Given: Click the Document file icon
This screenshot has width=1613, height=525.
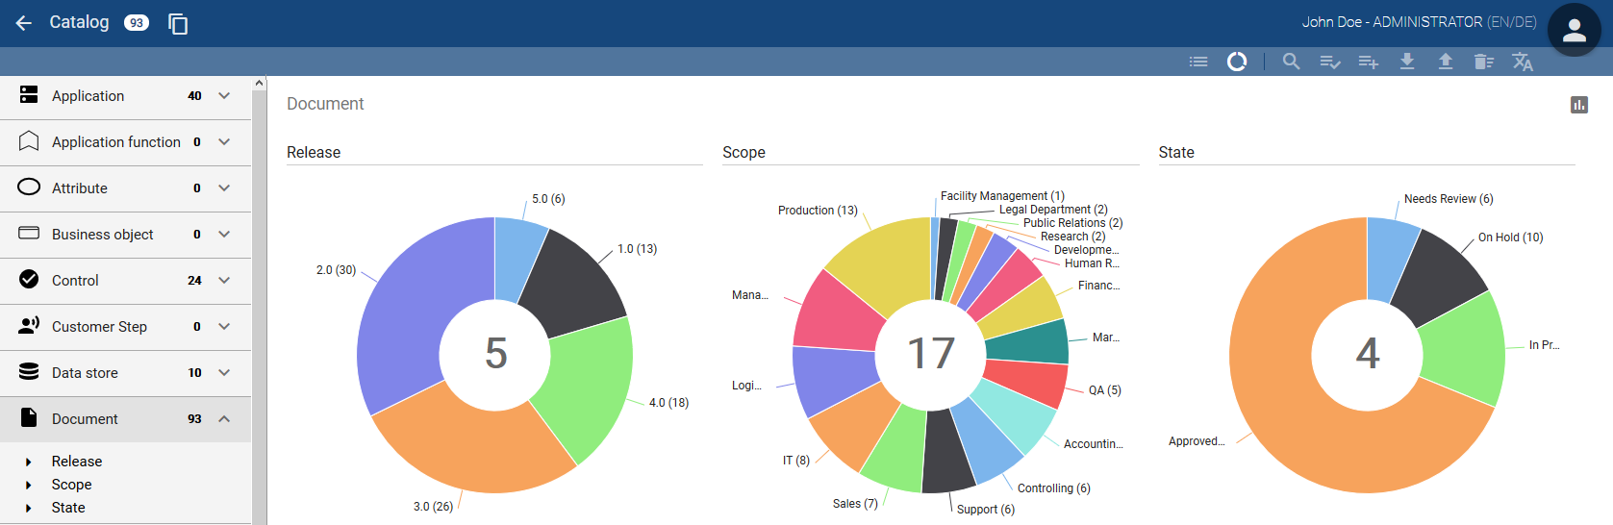Looking at the screenshot, I should coord(29,418).
